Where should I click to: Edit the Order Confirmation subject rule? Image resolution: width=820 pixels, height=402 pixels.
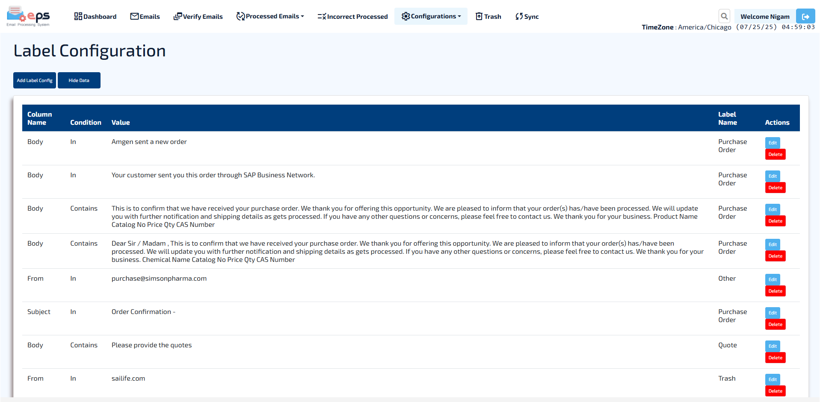tap(772, 313)
